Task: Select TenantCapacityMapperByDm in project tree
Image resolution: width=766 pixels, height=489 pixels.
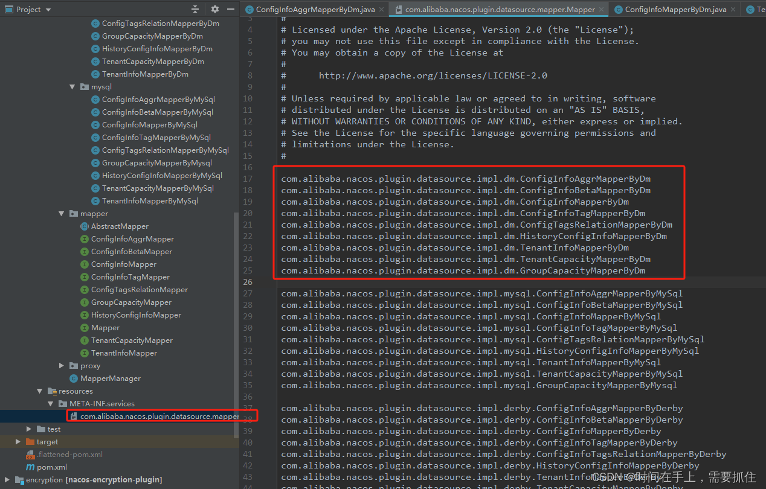Action: click(153, 62)
